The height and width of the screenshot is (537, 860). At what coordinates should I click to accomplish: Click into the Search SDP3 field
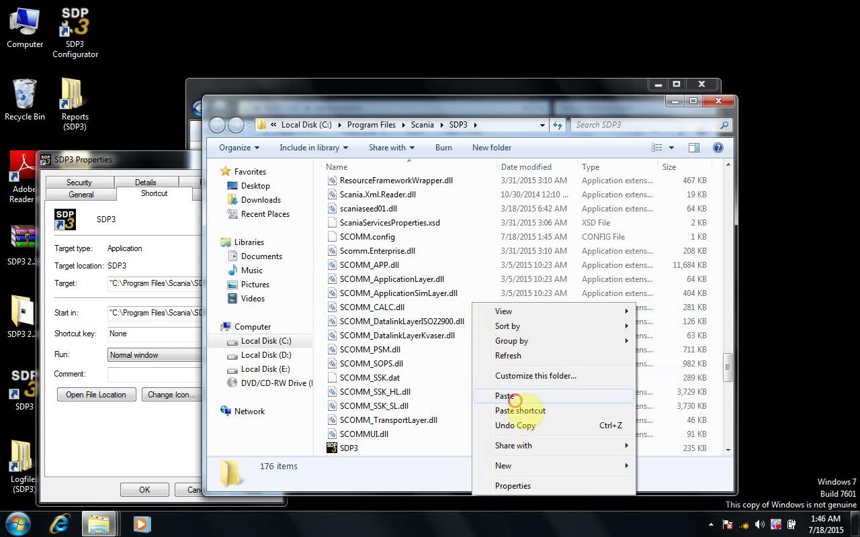pyautogui.click(x=645, y=125)
